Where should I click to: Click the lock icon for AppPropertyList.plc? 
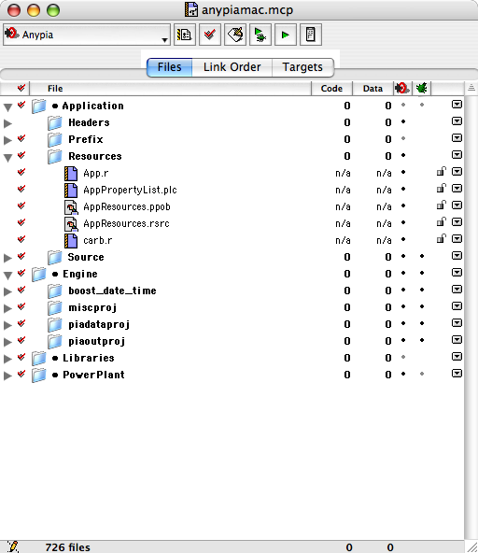click(441, 189)
